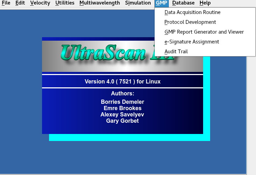The width and height of the screenshot is (256, 175).
Task: Open the Multiwavelength menu
Action: pyautogui.click(x=99, y=3)
